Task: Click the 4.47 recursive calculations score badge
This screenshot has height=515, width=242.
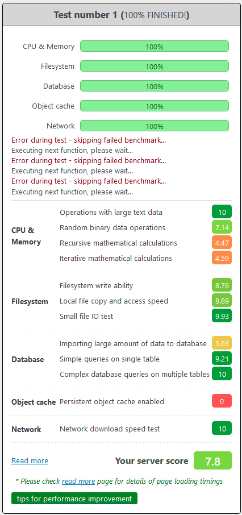Action: coord(222,242)
